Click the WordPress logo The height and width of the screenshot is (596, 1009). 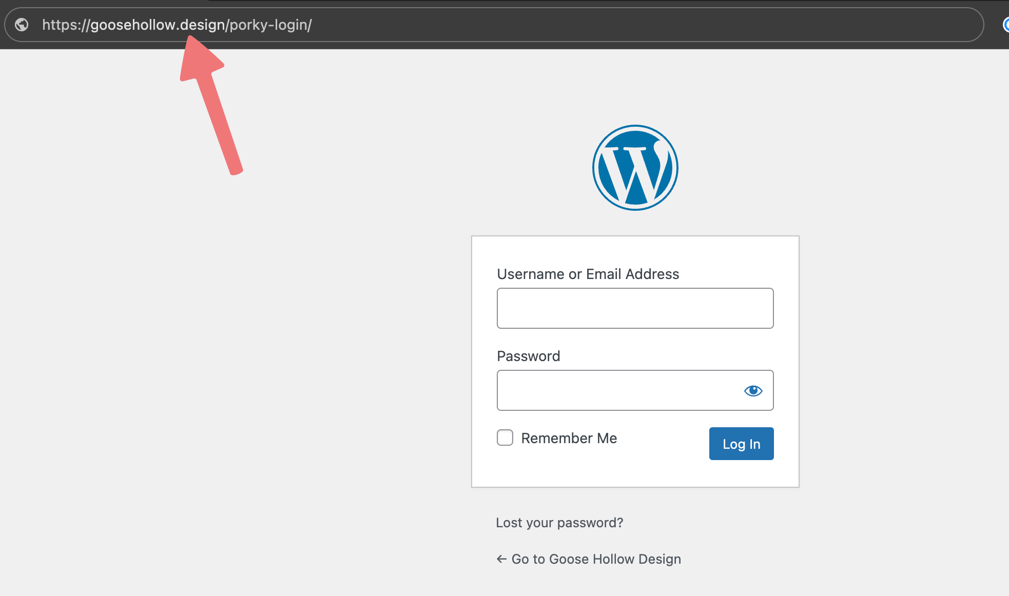click(635, 168)
